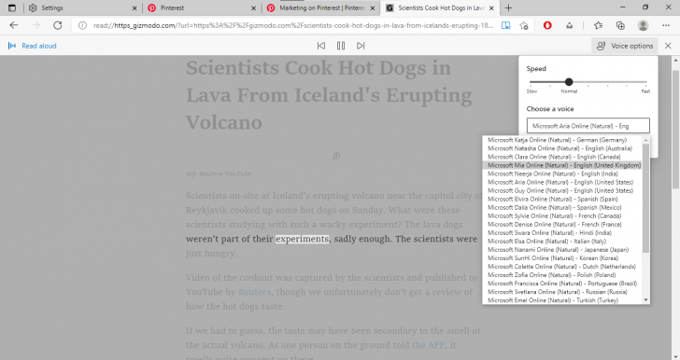
Task: Select Microsoft Svetlana Russian voice
Action: [x=562, y=292]
